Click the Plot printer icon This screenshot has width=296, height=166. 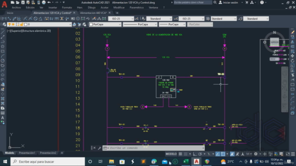tap(43, 2)
